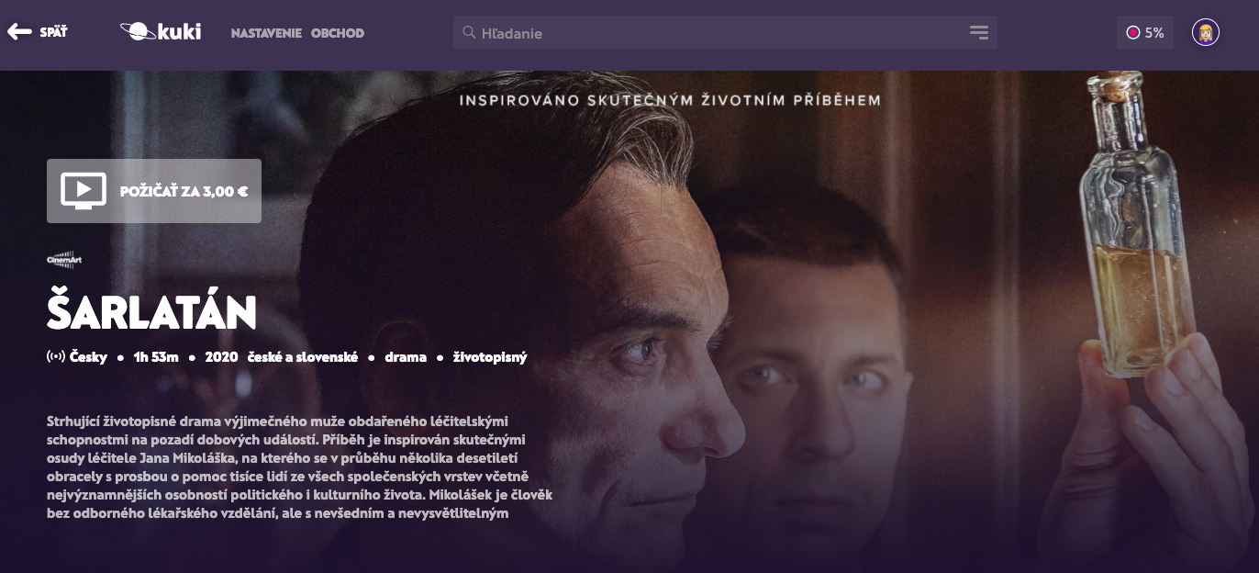Select the životopisný genre tag
Image resolution: width=1259 pixels, height=573 pixels.
(490, 357)
